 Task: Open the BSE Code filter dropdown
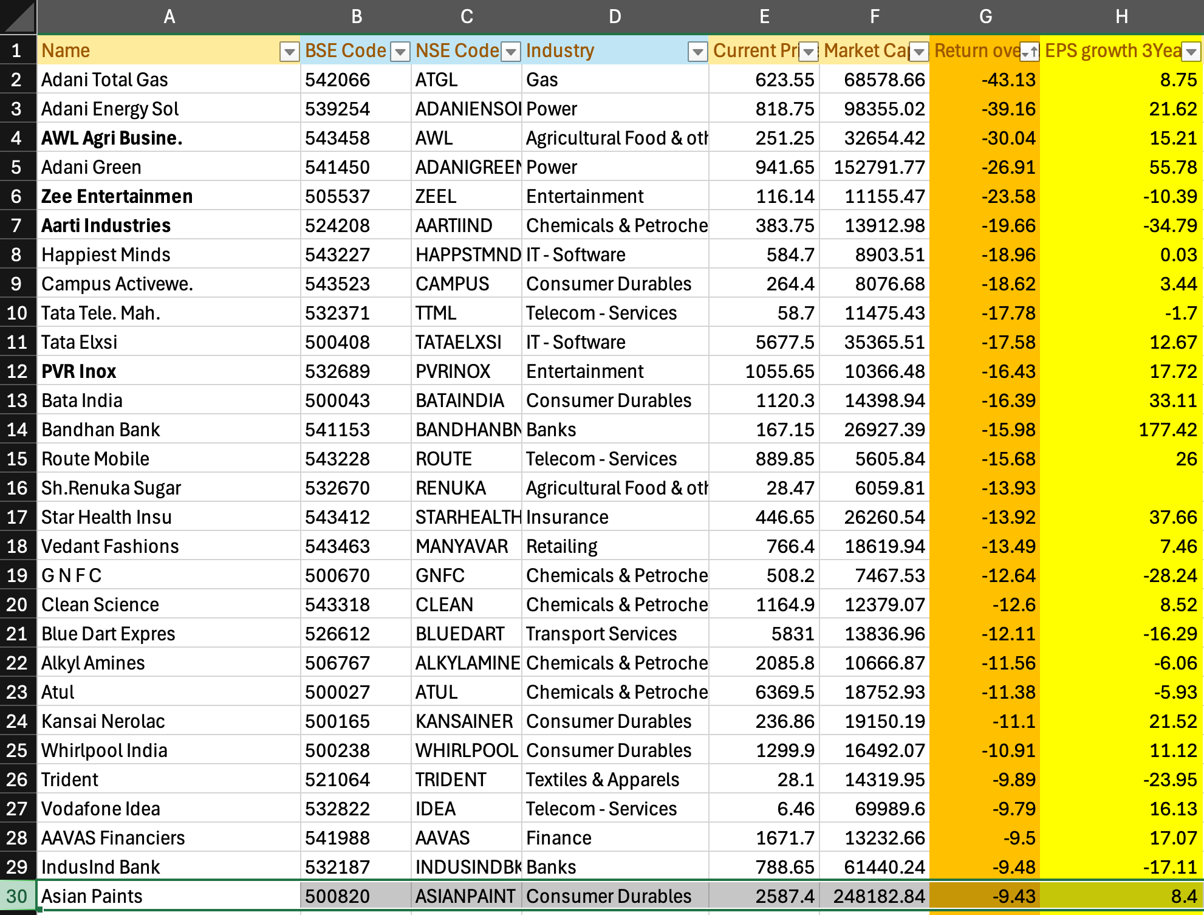(x=400, y=52)
